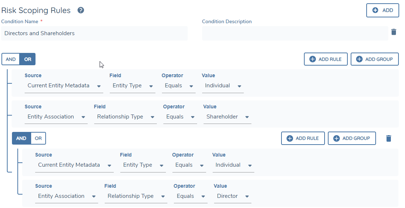Open Relationship Type field in Director rule
405x208 pixels.
(136, 196)
